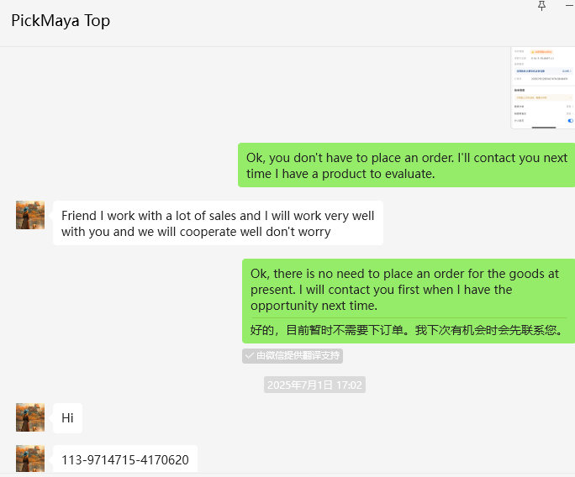575x477 pixels.
Task: Click the blue toggle switch inside the screenshot thumbnail
Action: pyautogui.click(x=570, y=121)
